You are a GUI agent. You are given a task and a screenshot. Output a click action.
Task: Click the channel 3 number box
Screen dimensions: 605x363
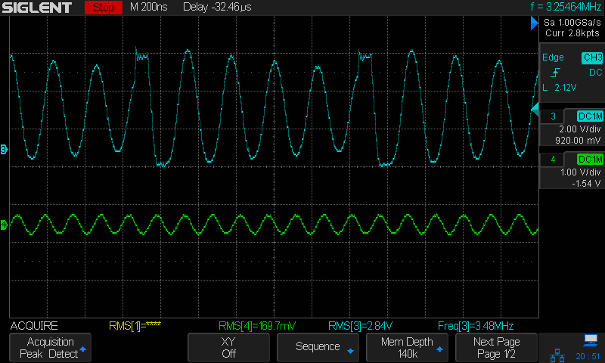pos(554,116)
